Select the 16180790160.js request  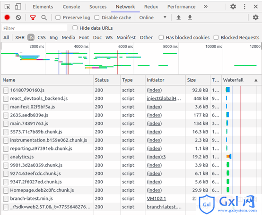[x=27, y=90]
